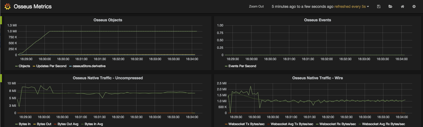The height and width of the screenshot is (127, 423).
Task: Toggle Websocket Avg Tx Bytes/sec legend series
Action: (292, 124)
